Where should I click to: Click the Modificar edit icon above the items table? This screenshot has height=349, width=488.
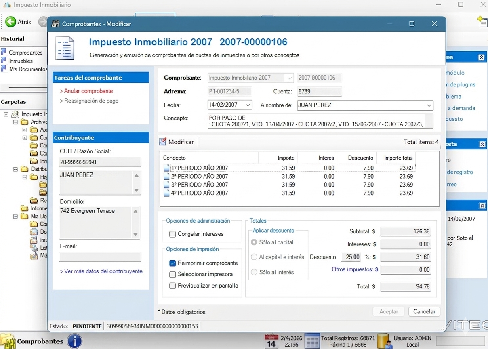pos(163,142)
